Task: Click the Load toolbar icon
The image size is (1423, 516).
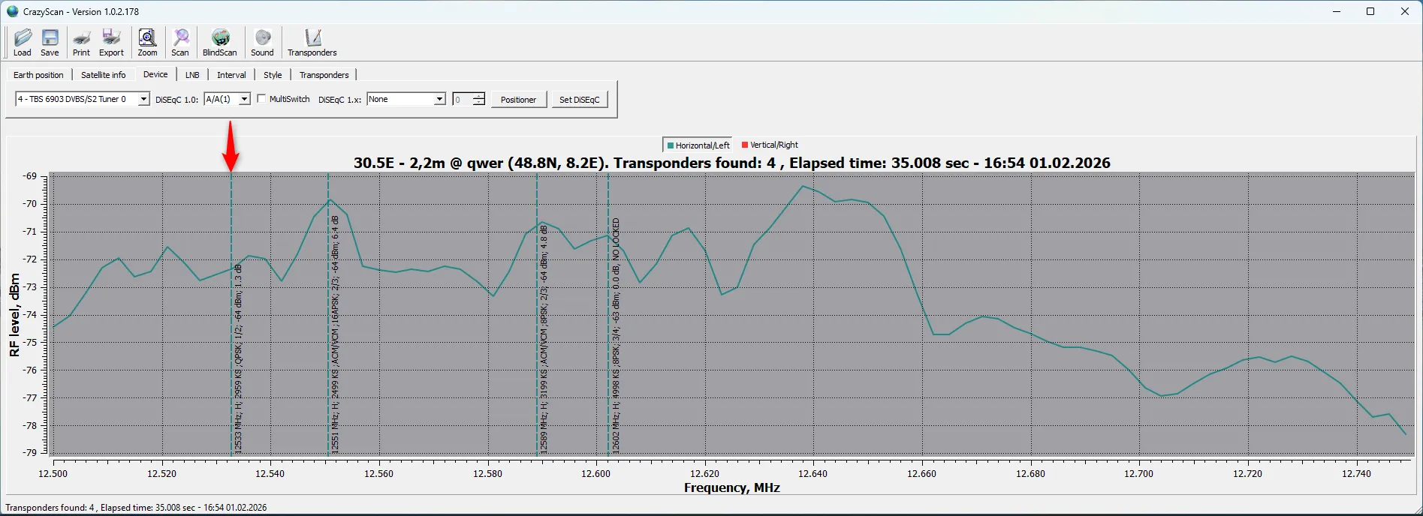Action: pyautogui.click(x=23, y=42)
